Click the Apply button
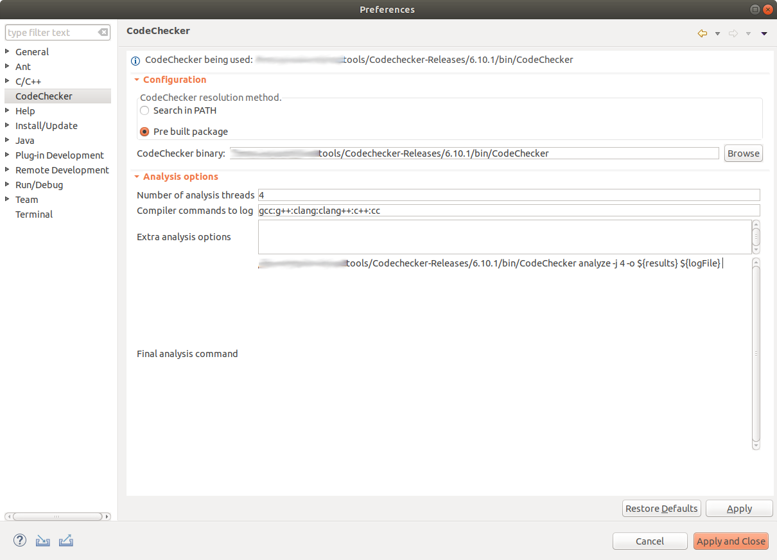777x560 pixels. (x=739, y=509)
